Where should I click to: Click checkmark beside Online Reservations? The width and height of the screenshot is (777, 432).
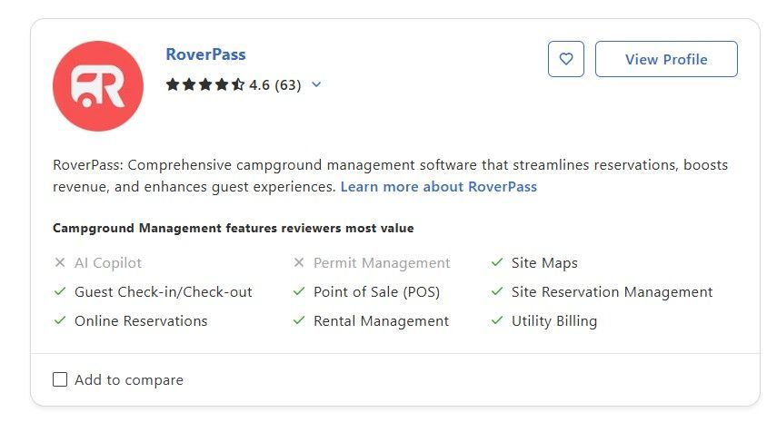[x=60, y=320]
